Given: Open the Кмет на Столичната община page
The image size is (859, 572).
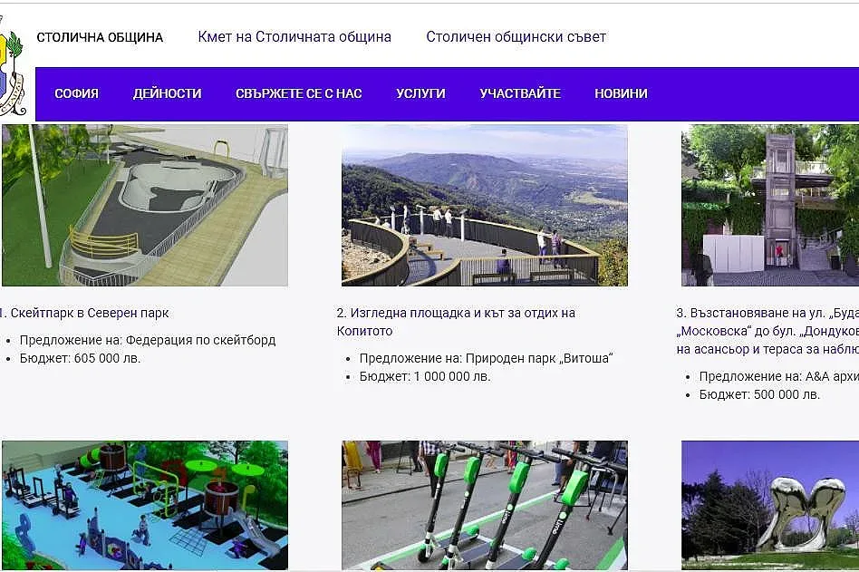Looking at the screenshot, I should 294,37.
